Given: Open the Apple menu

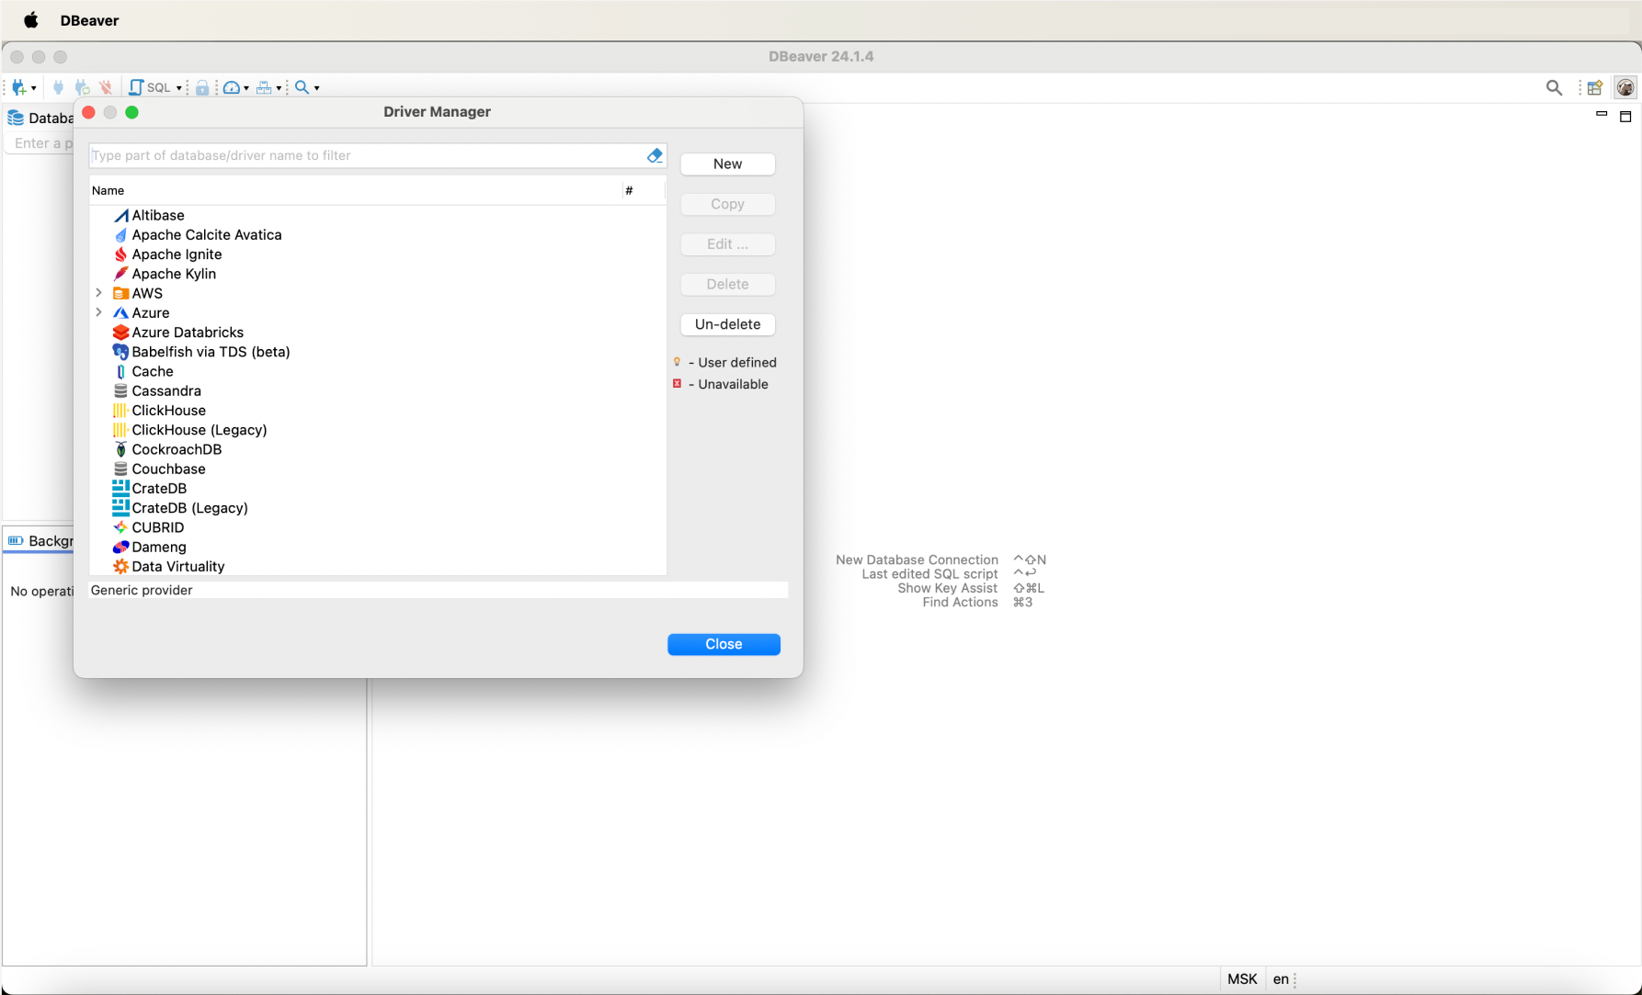Looking at the screenshot, I should click(x=31, y=19).
